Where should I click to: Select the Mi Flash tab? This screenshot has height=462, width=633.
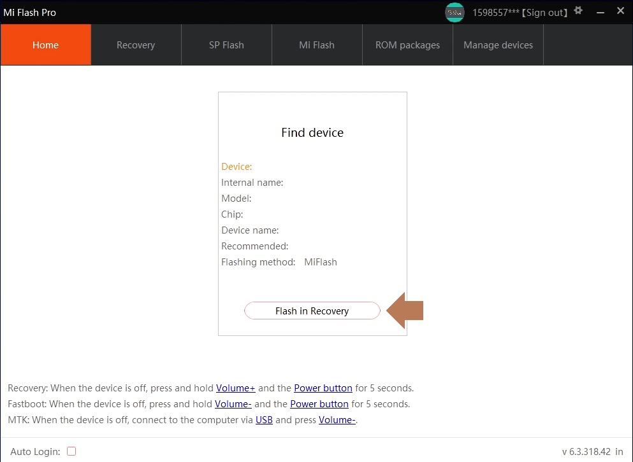click(317, 45)
